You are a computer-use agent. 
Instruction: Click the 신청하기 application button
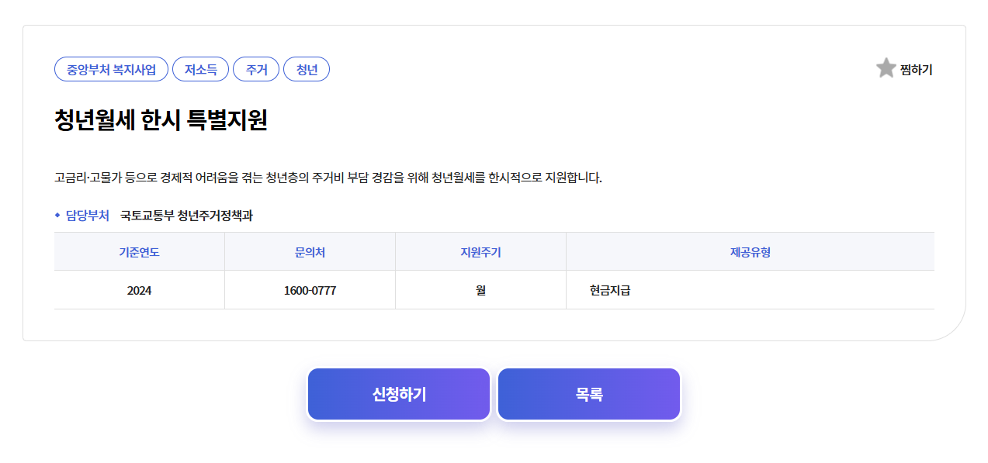(399, 394)
